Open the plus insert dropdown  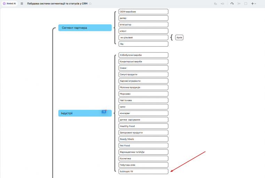254,3
